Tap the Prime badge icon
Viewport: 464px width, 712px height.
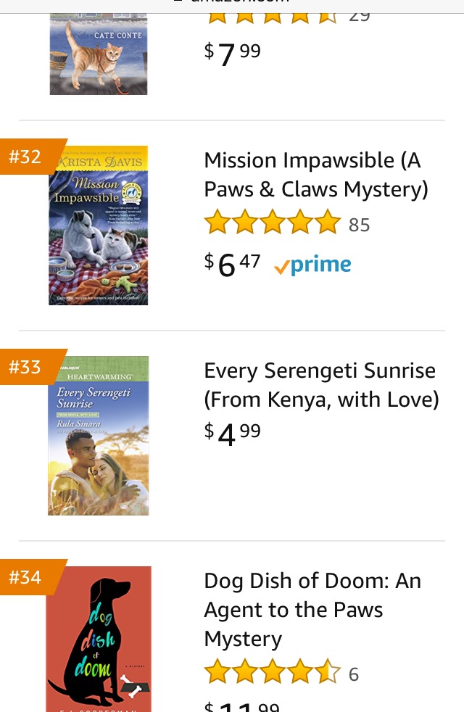click(312, 266)
